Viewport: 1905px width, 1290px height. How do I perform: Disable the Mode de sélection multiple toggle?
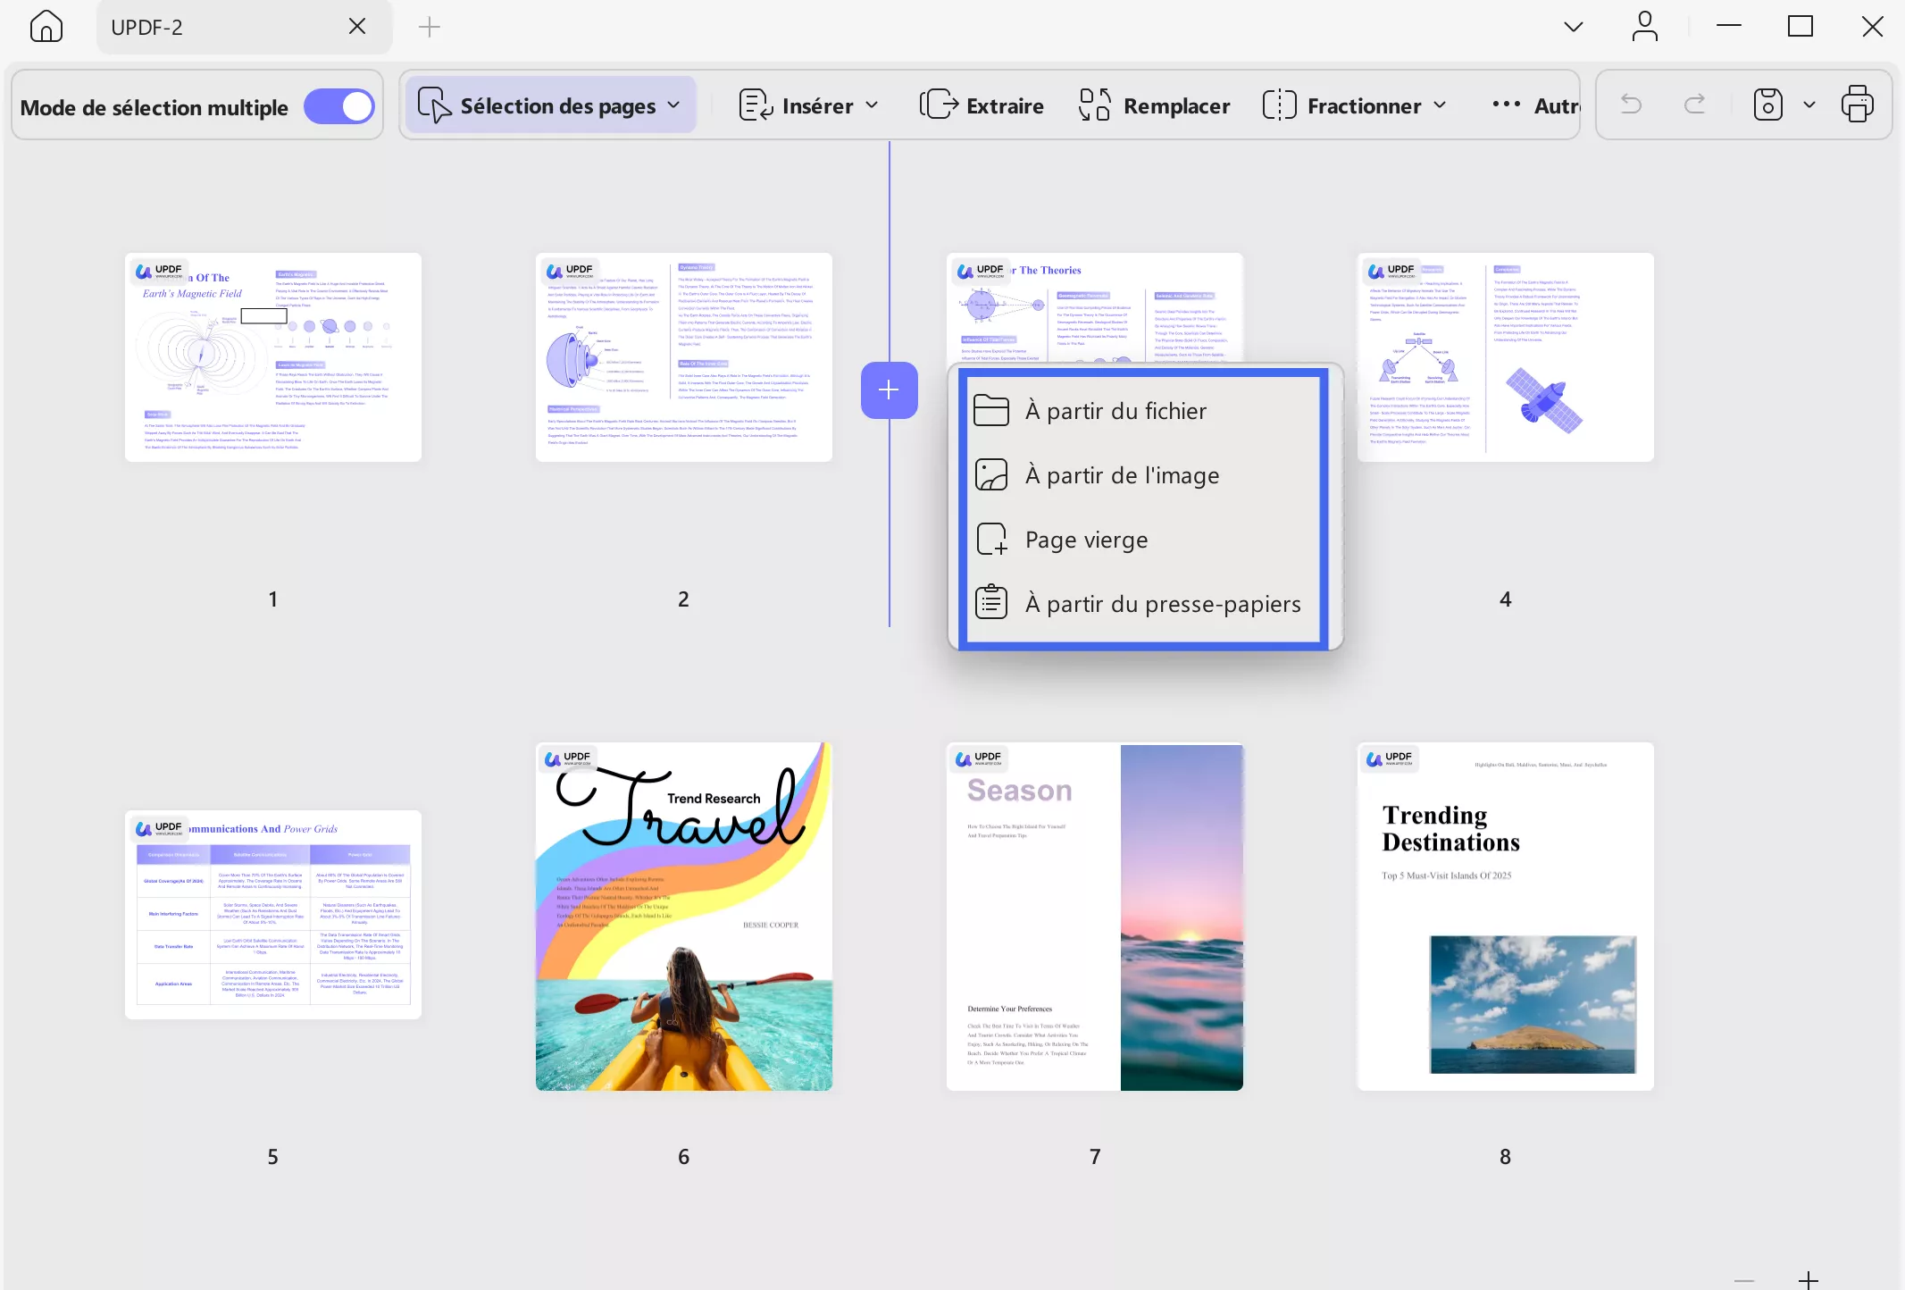pyautogui.click(x=338, y=105)
